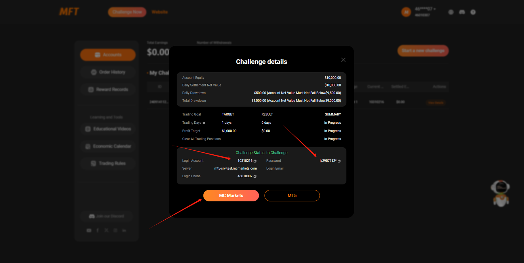The width and height of the screenshot is (524, 263).
Task: Open Order History in sidebar
Action: pos(108,72)
